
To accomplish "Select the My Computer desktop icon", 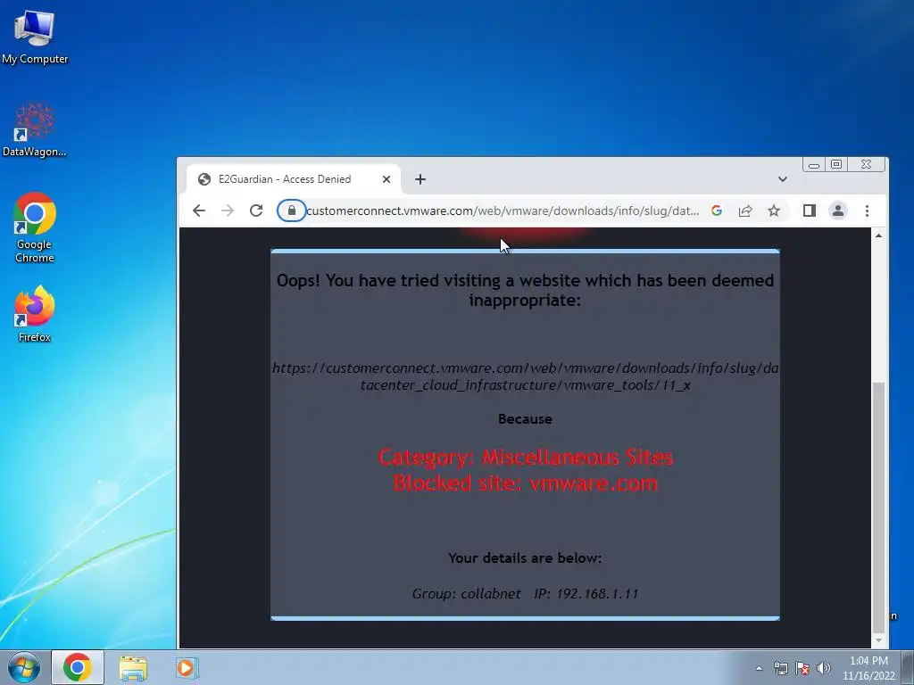I will [x=35, y=37].
